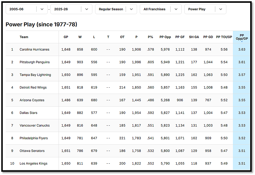Open Arizona Coyotes team link

pos(32,100)
